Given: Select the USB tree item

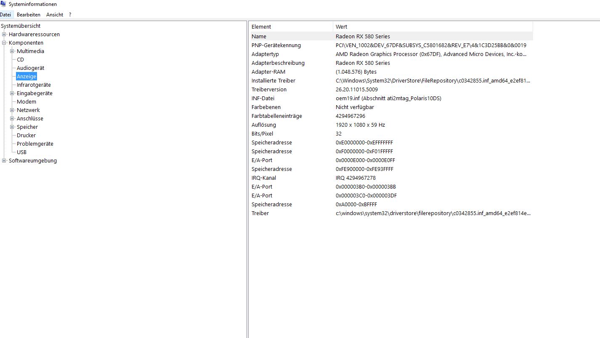Looking at the screenshot, I should click(21, 152).
